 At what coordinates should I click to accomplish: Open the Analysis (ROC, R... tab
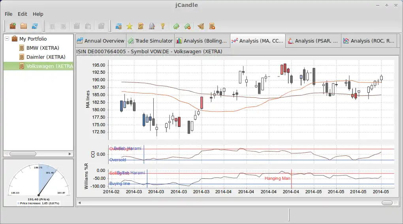(369, 41)
